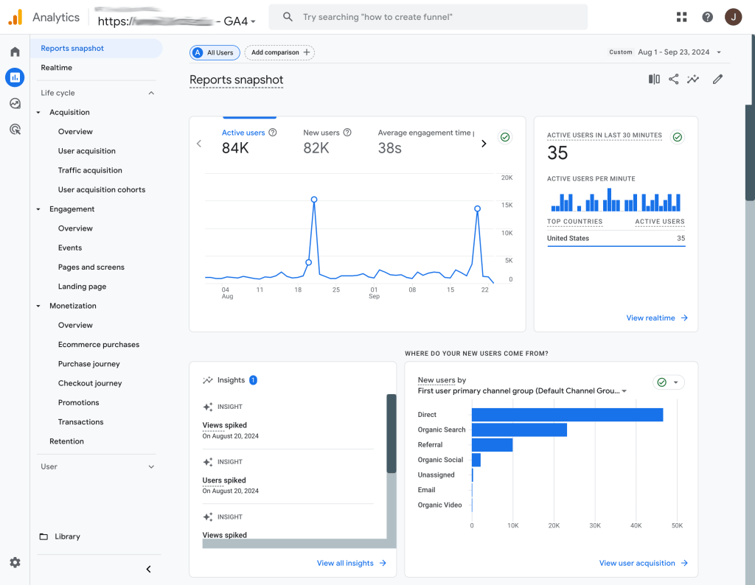Edit the report using the pencil icon
Screen dimensions: 755x585
717,78
